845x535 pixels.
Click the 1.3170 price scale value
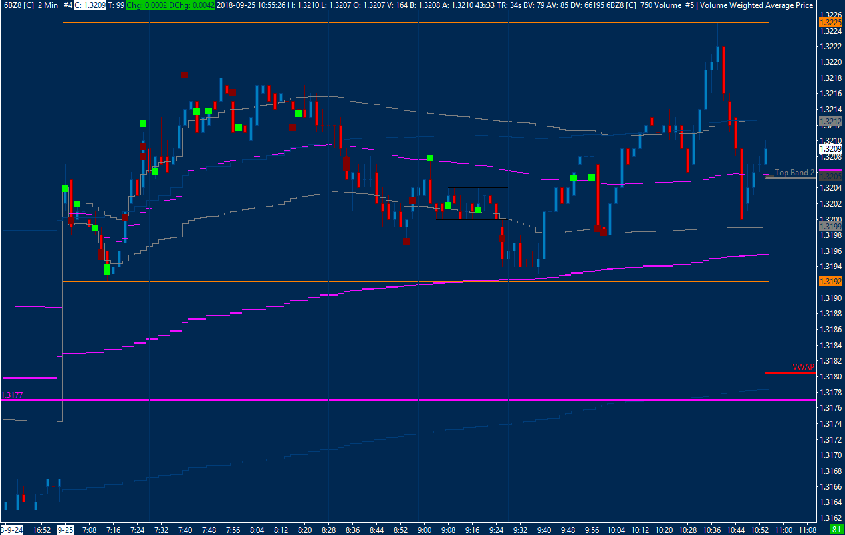[831, 455]
